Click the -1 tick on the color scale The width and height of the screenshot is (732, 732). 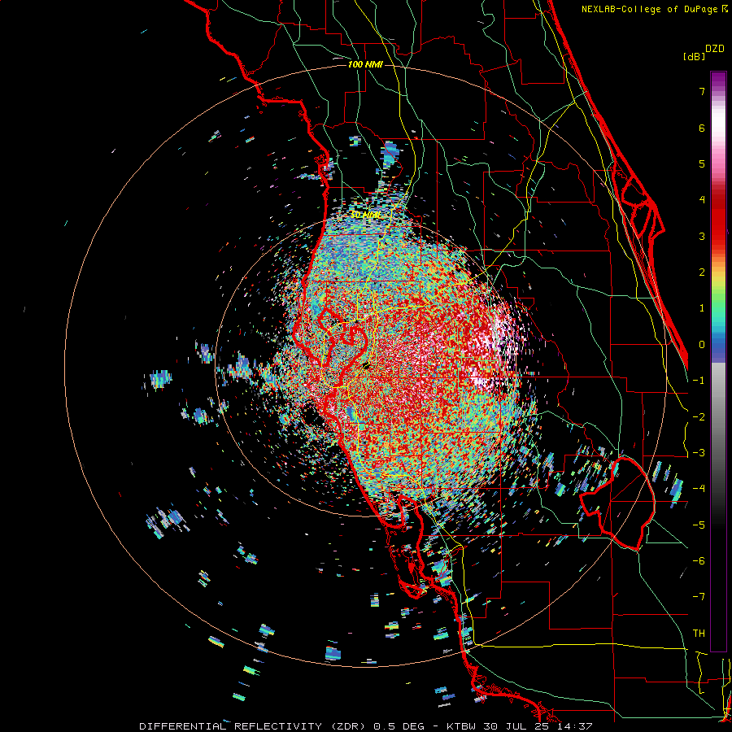pos(699,381)
